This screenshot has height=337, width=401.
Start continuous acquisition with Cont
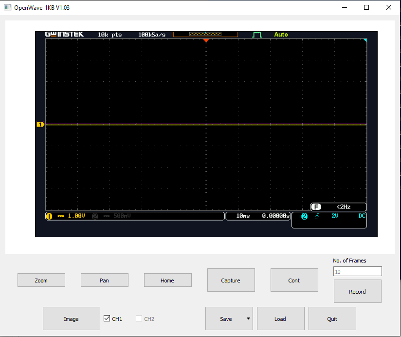tap(294, 280)
